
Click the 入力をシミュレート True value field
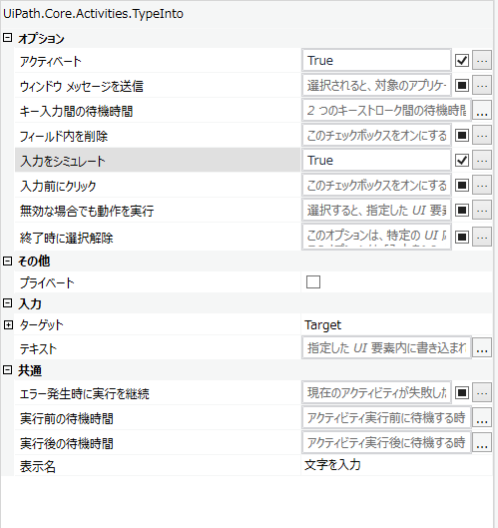tap(376, 161)
